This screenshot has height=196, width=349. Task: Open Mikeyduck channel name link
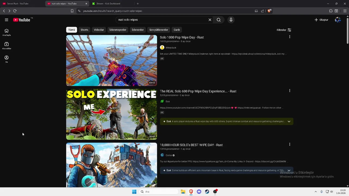click(x=171, y=48)
